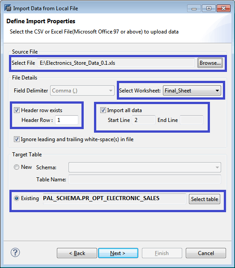Select the New target table radio button
The image size is (235, 268).
[x=17, y=167]
